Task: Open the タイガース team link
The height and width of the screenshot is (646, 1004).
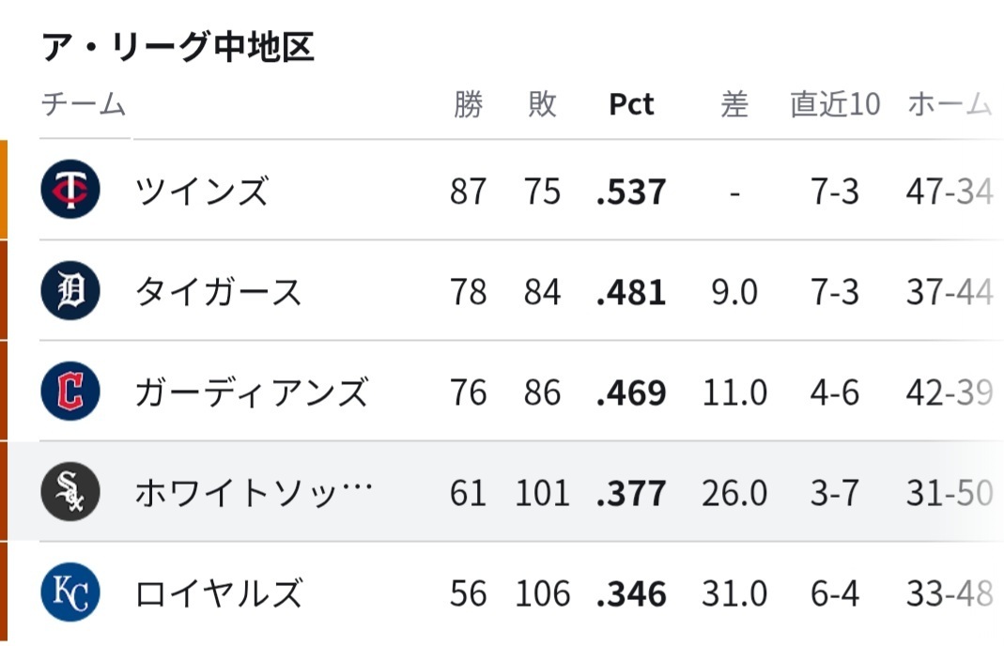Action: point(218,291)
